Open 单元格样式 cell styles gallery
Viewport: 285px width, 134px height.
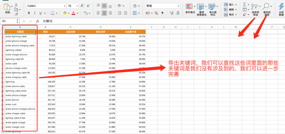tap(213, 9)
